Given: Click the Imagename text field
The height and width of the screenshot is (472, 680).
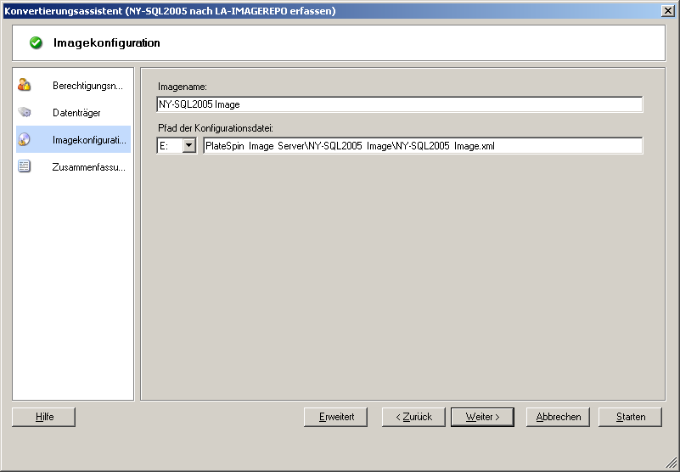Looking at the screenshot, I should (399, 104).
